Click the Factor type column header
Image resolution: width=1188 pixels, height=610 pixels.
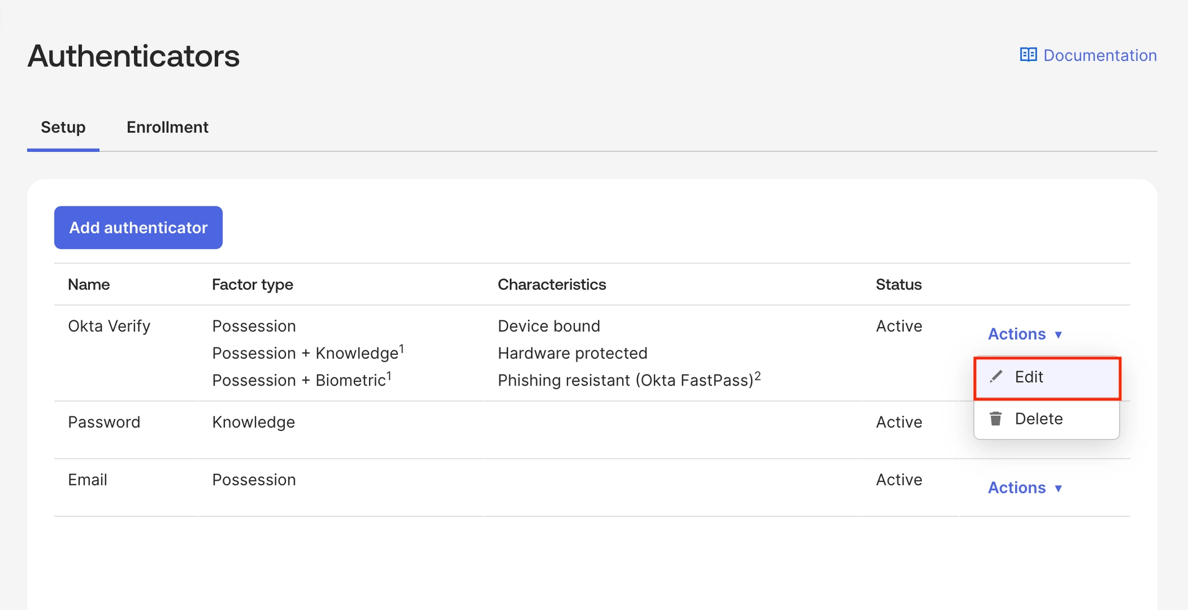[252, 284]
